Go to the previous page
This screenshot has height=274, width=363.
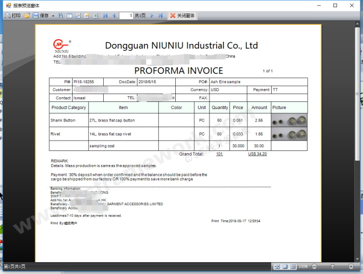tap(114, 16)
